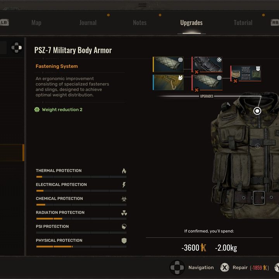279x279 pixels.
Task: Click the 'UPGRADES' label on the divider line
Action: (207, 96)
